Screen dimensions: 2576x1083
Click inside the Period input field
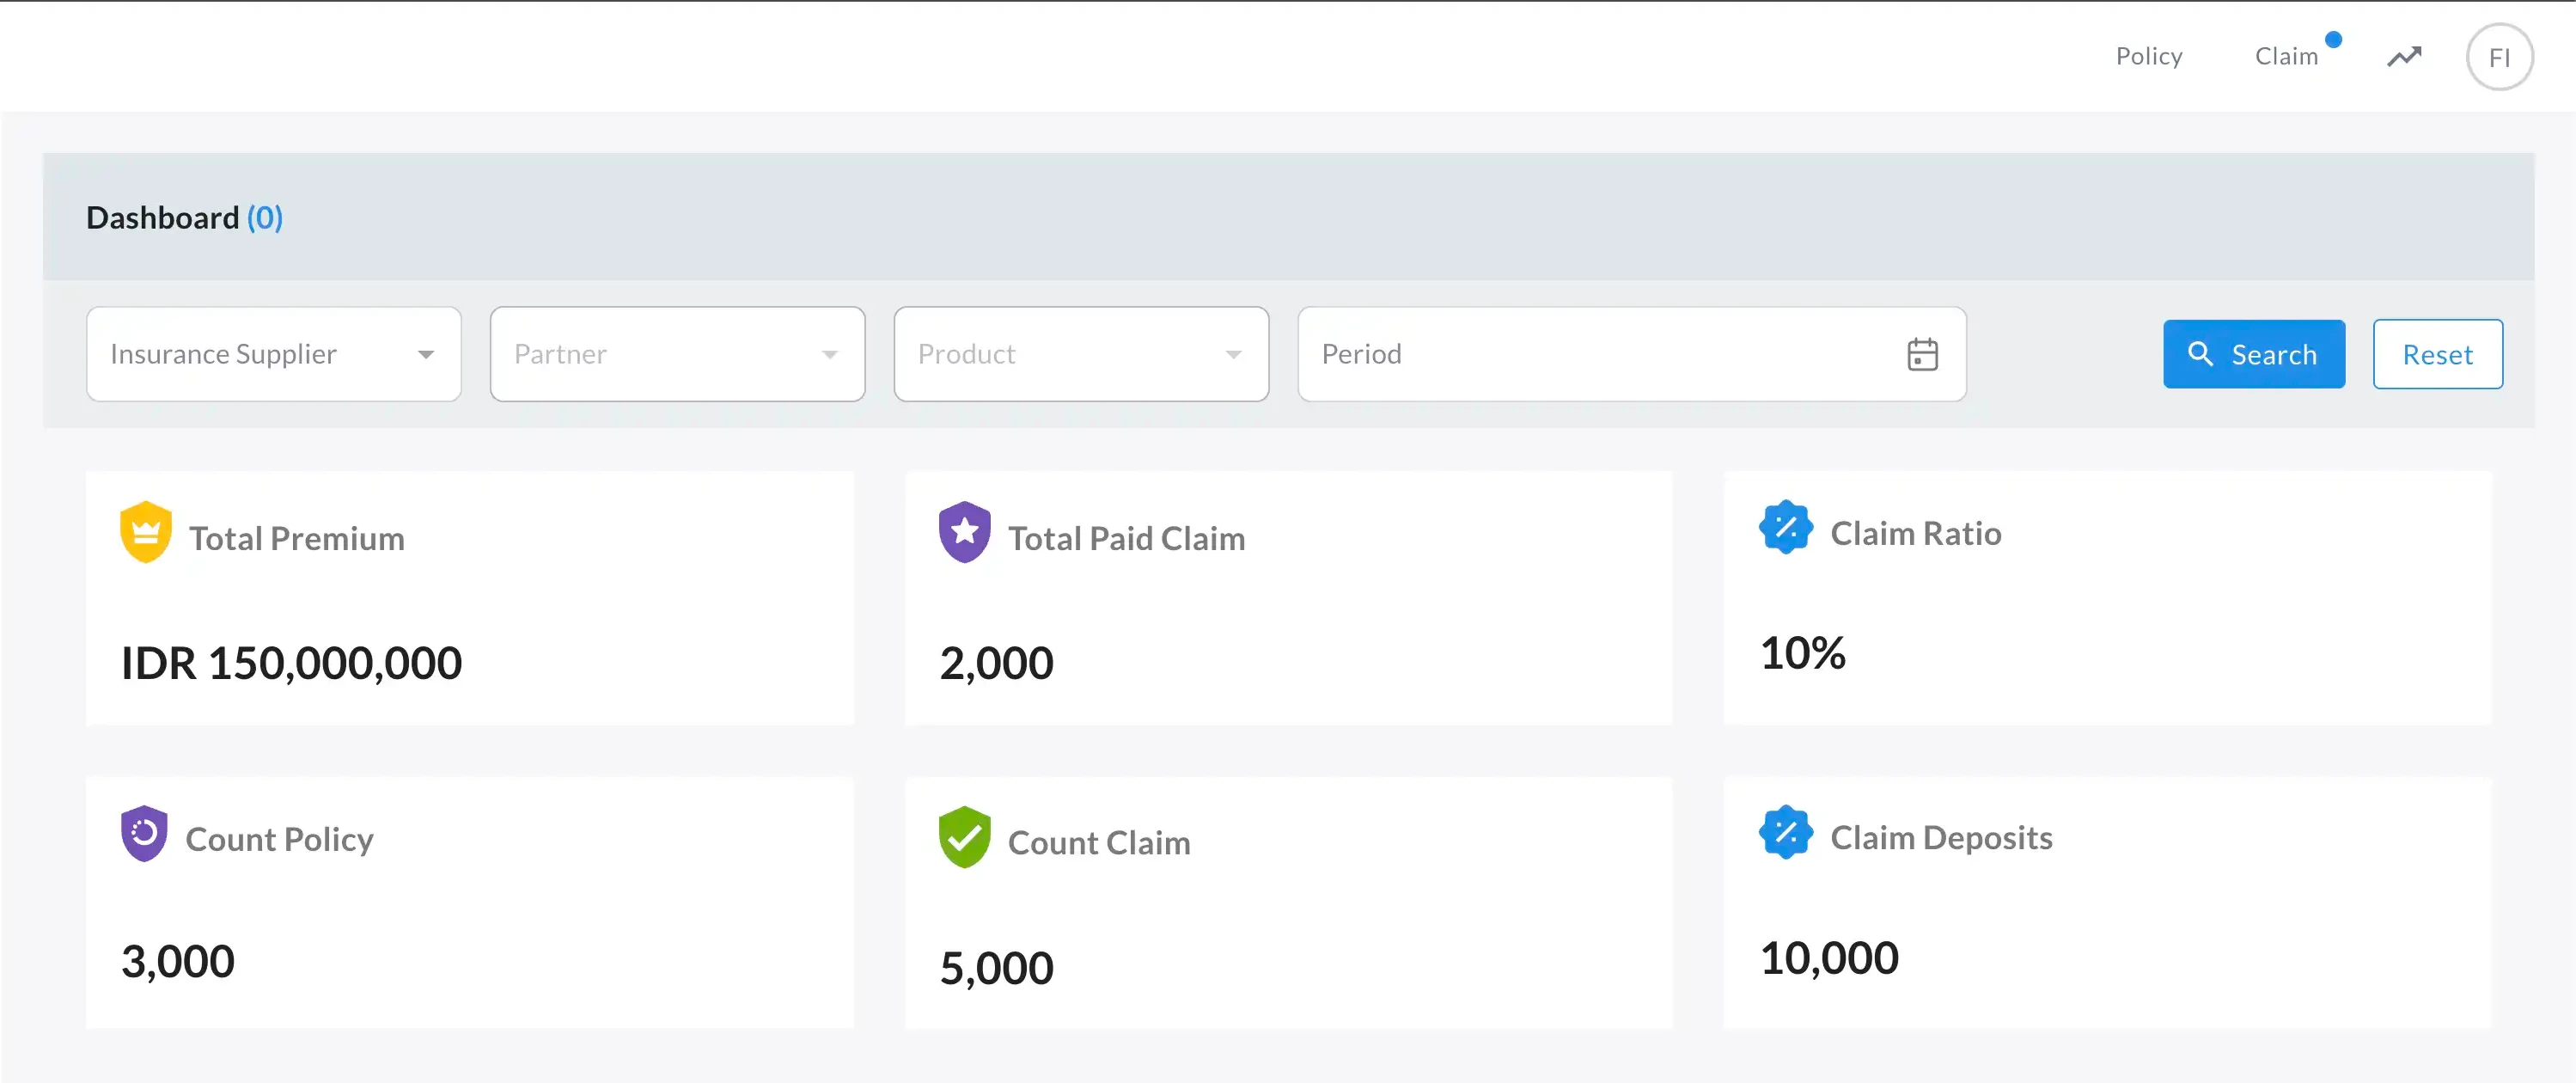click(x=1550, y=354)
